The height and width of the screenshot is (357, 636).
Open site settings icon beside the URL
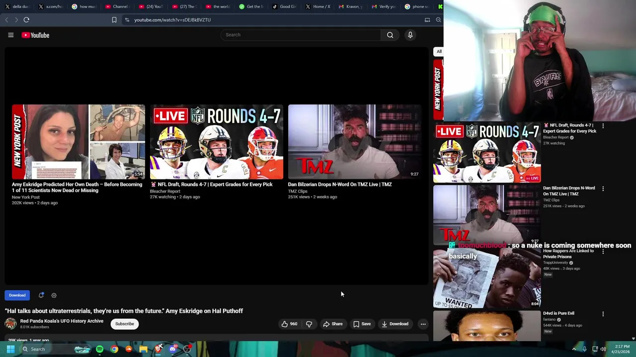tap(127, 20)
